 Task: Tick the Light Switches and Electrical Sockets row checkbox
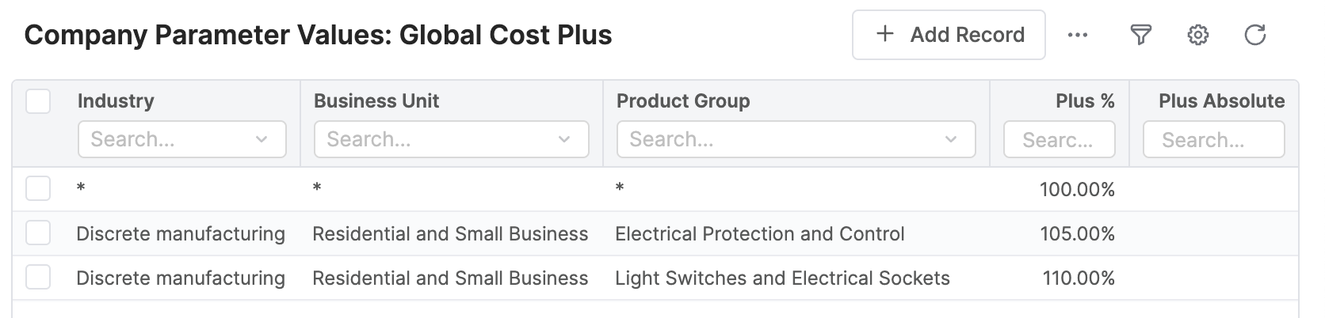(x=38, y=278)
